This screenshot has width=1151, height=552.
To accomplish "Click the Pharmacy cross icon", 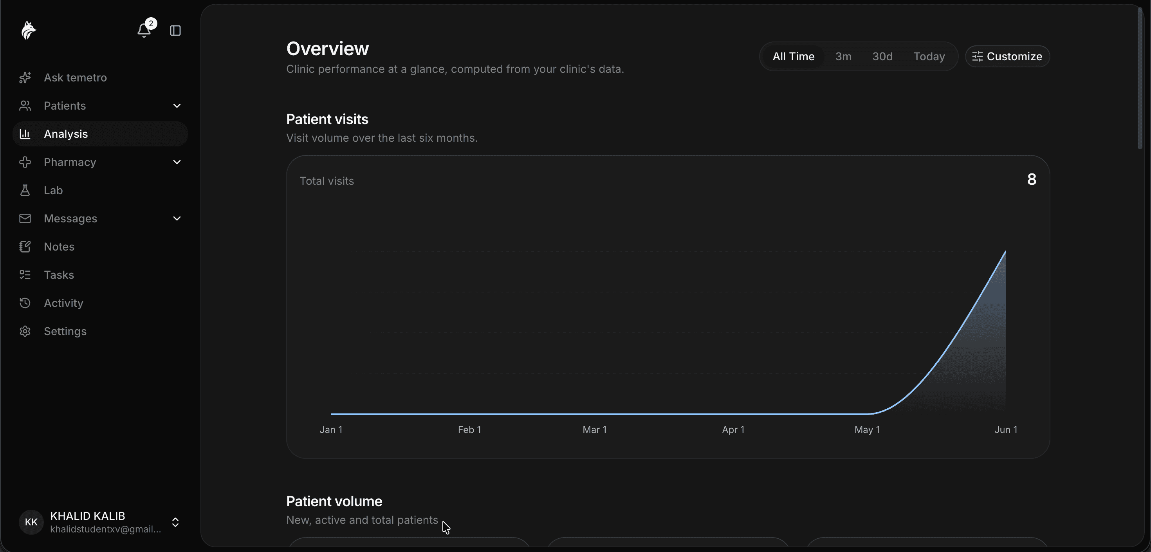I will point(25,162).
